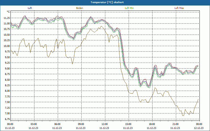
Task: Click the 10,25 y-axis value
Action: pyautogui.click(x=7, y=40)
